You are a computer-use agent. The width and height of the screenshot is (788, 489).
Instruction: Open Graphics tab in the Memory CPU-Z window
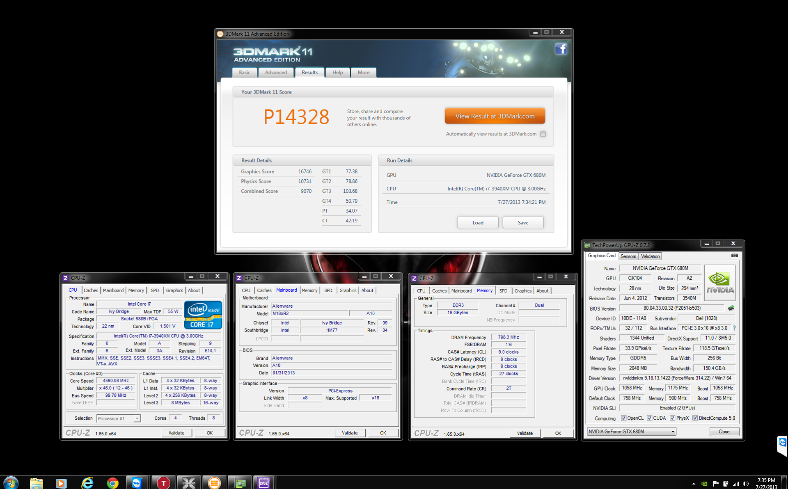point(523,291)
